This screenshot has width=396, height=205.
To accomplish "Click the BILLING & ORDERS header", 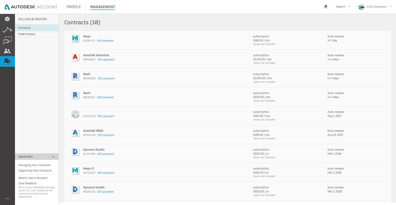I will coord(32,19).
